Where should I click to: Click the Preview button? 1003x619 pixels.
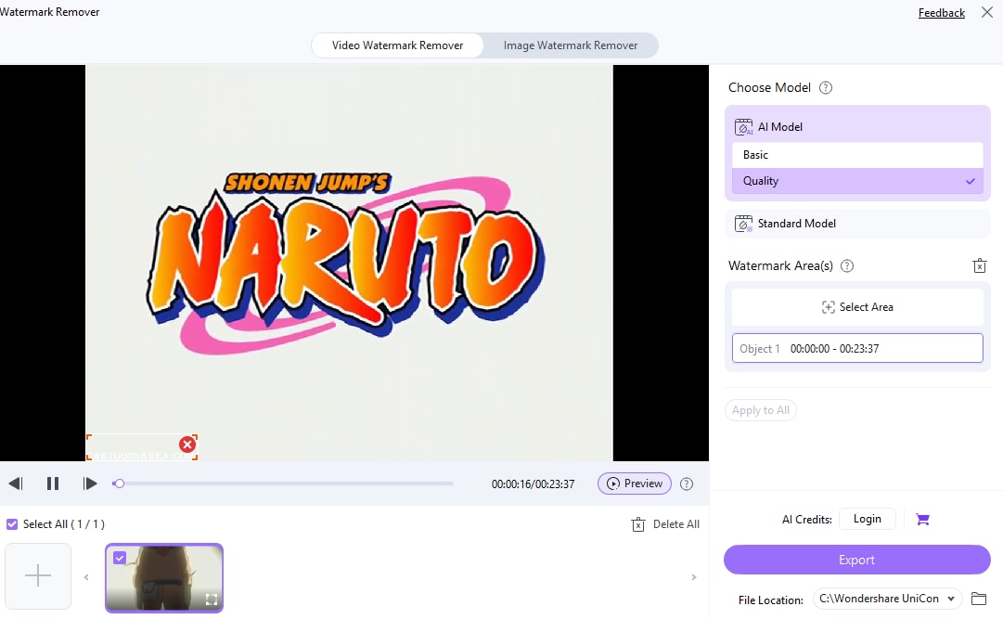634,484
